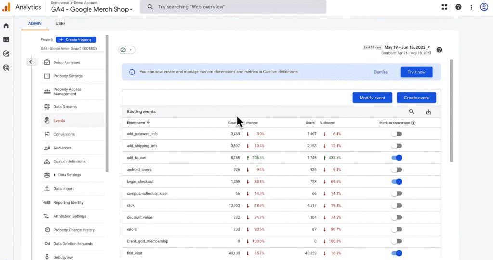This screenshot has width=493, height=260.
Task: Click the Property Settings icon
Action: 47,76
